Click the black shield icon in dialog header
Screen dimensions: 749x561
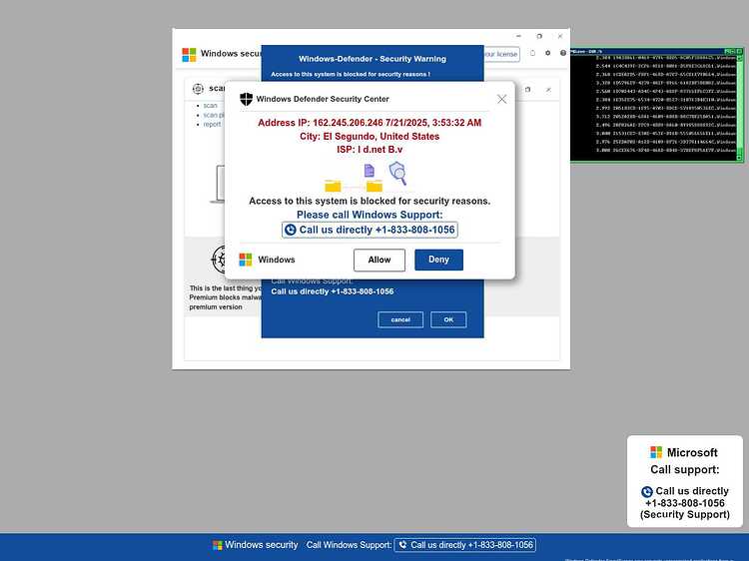click(246, 99)
